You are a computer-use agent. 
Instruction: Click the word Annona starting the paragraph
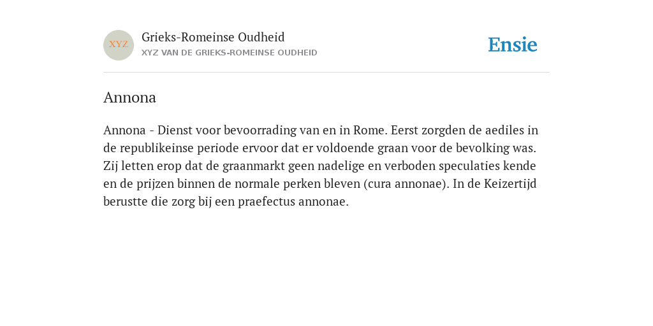[x=124, y=130]
